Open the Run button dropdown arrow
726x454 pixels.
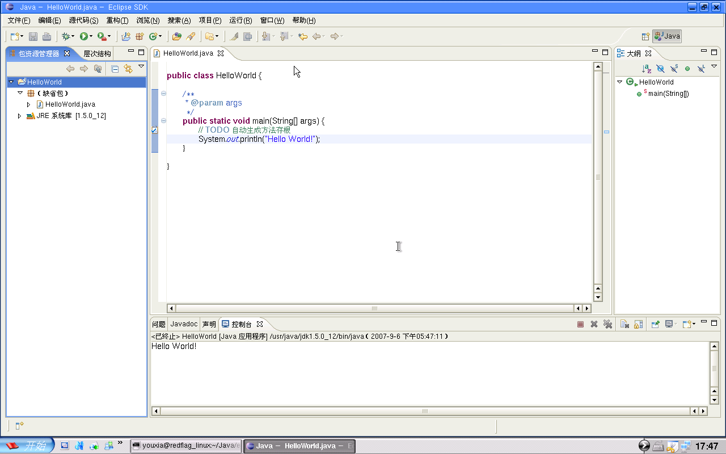pyautogui.click(x=91, y=36)
